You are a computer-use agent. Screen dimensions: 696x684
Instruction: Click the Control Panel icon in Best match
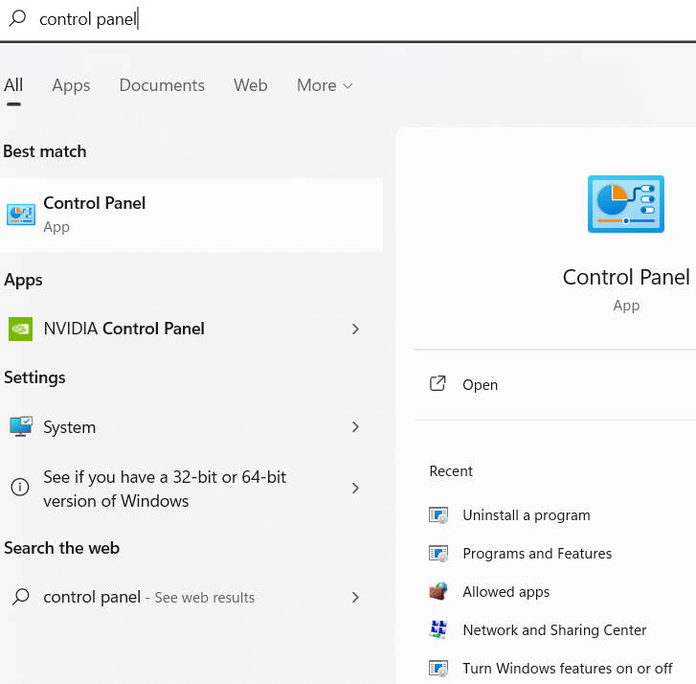click(20, 215)
